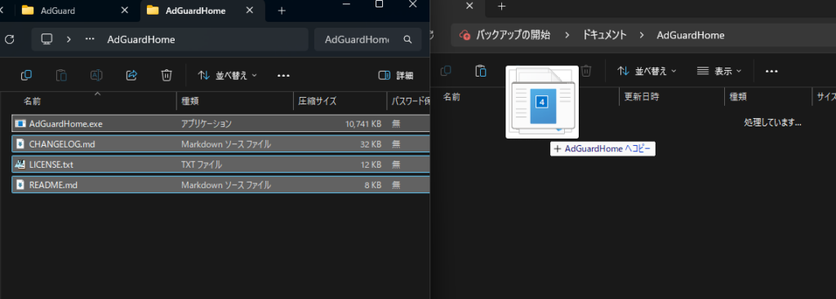Click AdGuardHome in left address bar
Image resolution: width=836 pixels, height=299 pixels.
coord(140,39)
